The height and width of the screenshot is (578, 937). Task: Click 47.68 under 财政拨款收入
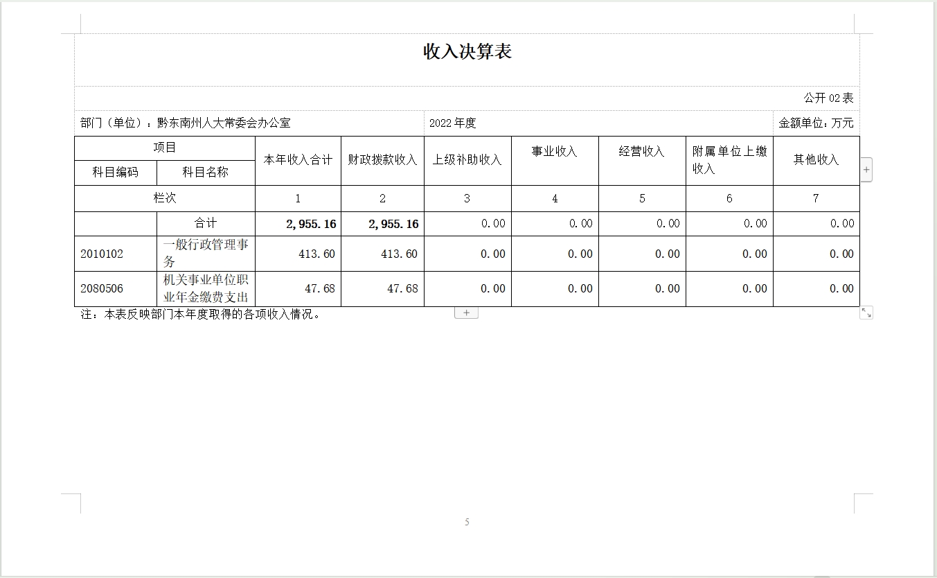point(403,288)
